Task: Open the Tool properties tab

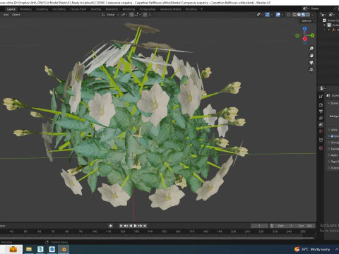Action: tap(321, 97)
